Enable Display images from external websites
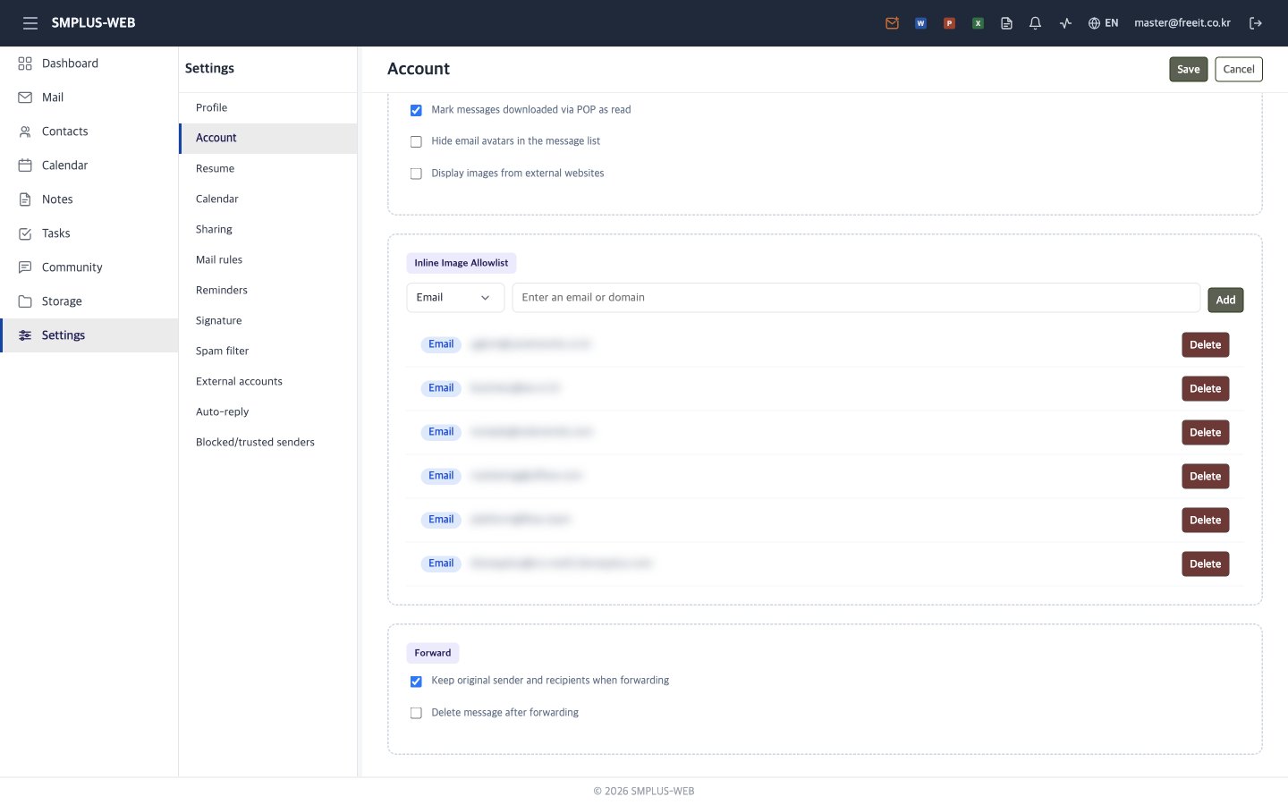Screen dimensions: 1288x805 [x=416, y=174]
